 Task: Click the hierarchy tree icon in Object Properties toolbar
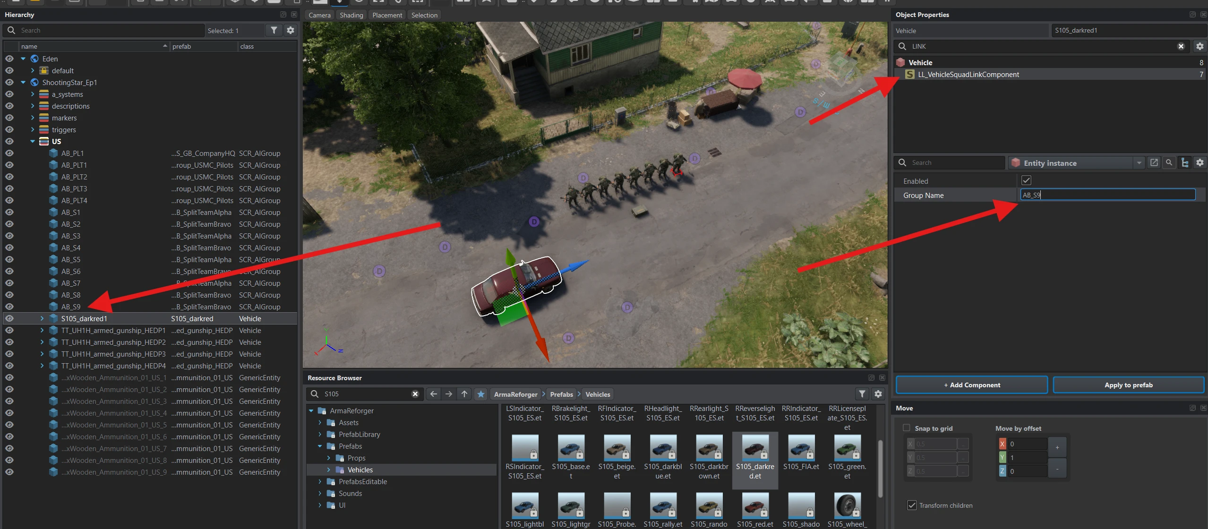tap(1184, 162)
